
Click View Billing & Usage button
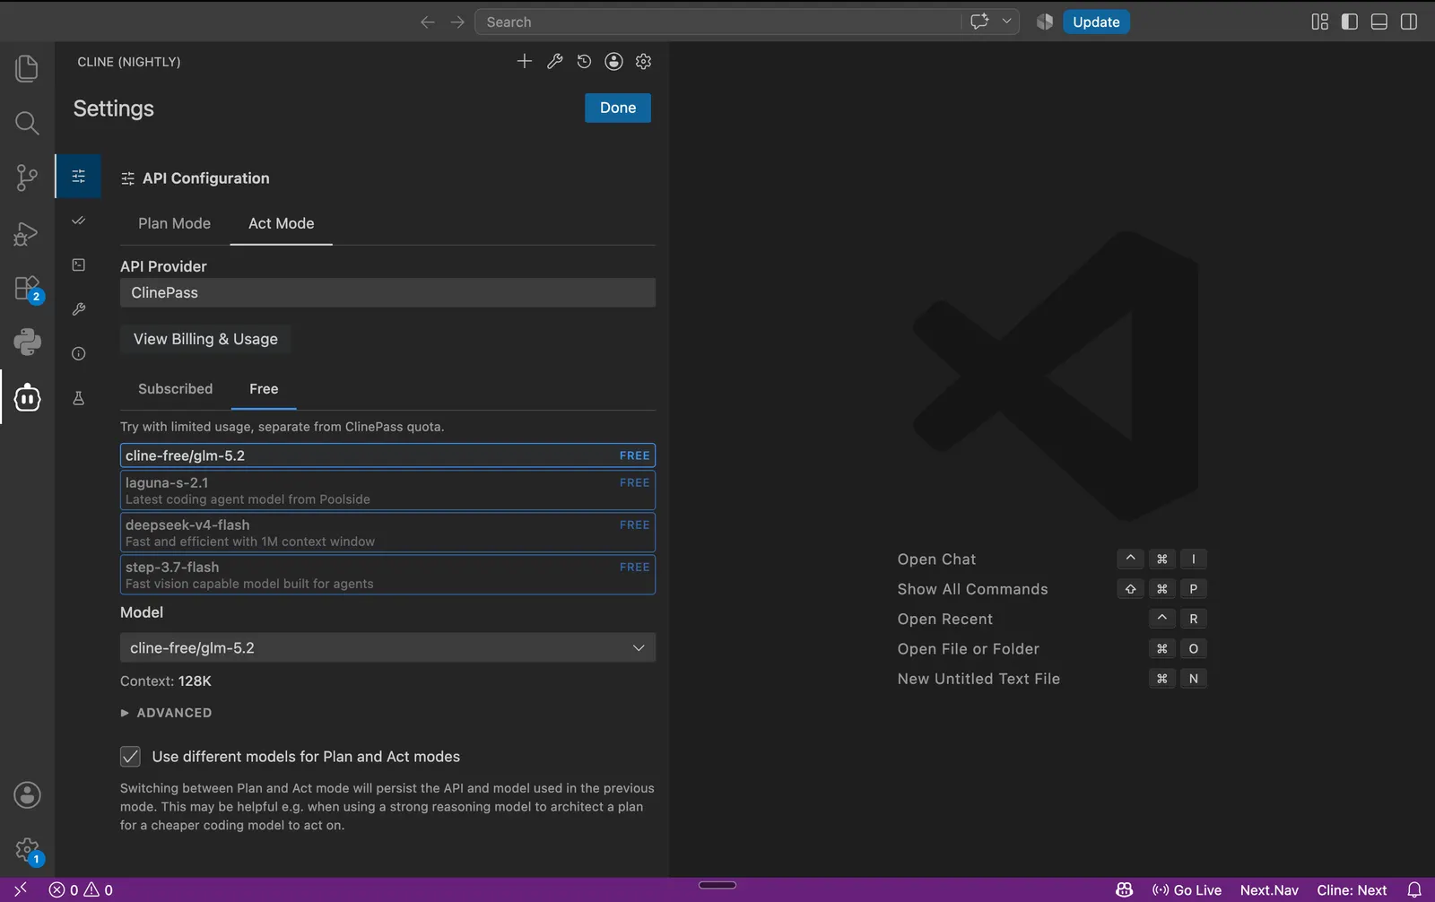(205, 339)
